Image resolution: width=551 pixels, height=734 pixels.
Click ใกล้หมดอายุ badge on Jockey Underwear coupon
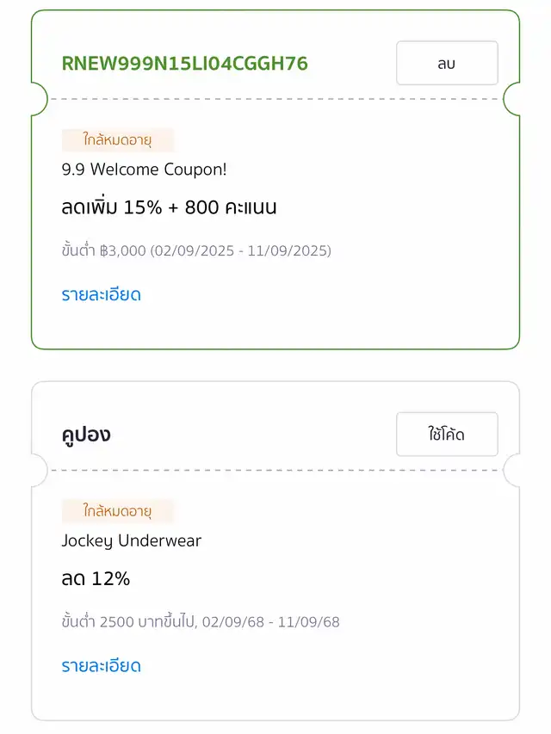tap(118, 511)
